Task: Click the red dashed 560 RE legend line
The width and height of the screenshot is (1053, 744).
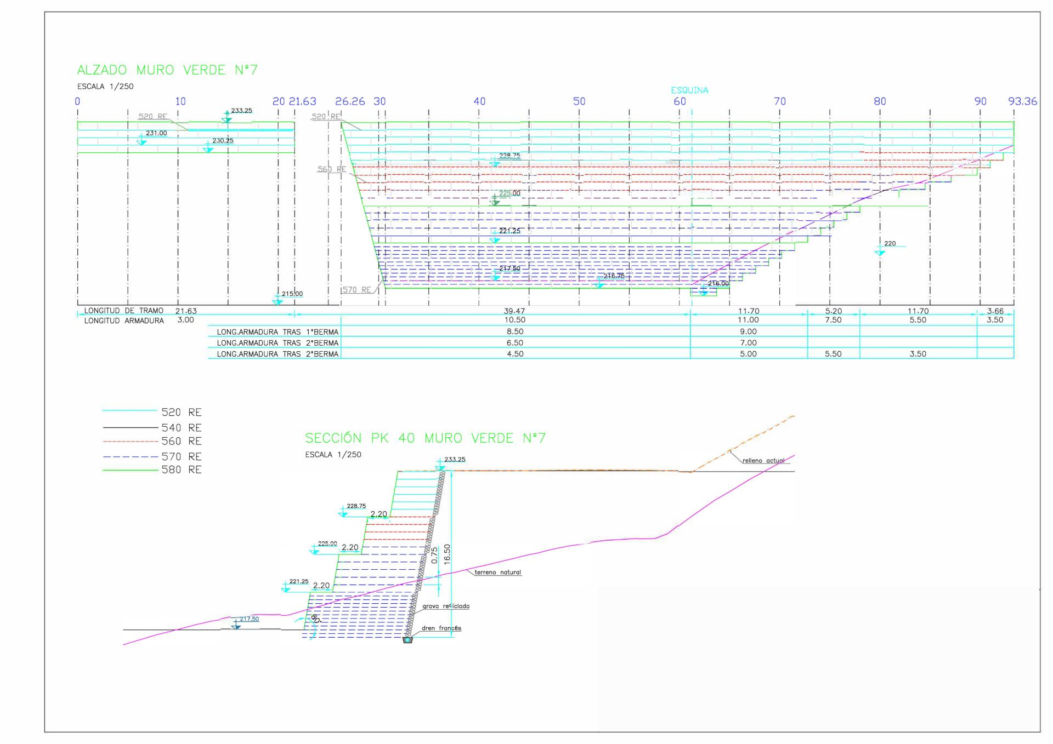Action: 130,441
